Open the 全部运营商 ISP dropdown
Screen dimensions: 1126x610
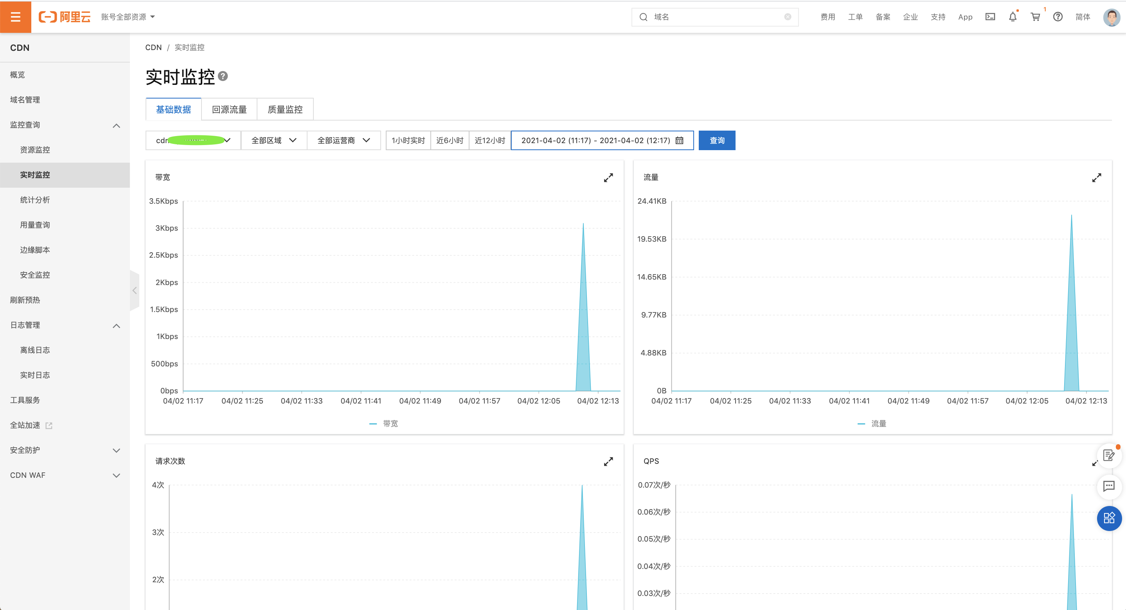click(344, 140)
